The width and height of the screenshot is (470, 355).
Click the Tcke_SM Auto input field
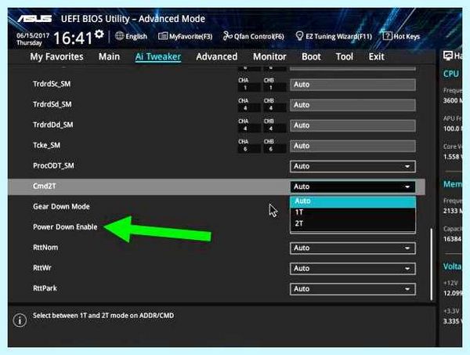click(352, 146)
